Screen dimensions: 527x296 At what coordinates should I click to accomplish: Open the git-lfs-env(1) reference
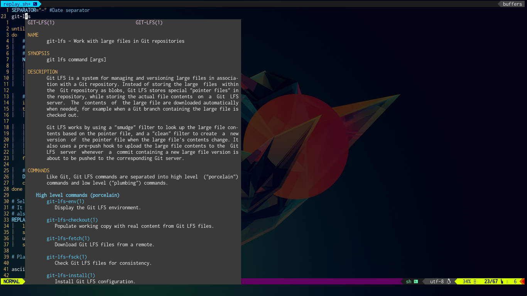pos(66,201)
